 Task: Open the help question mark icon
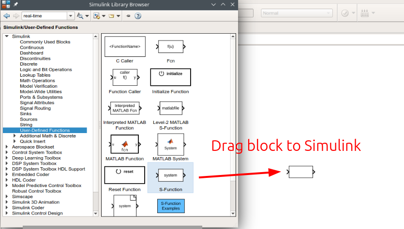coord(138,16)
